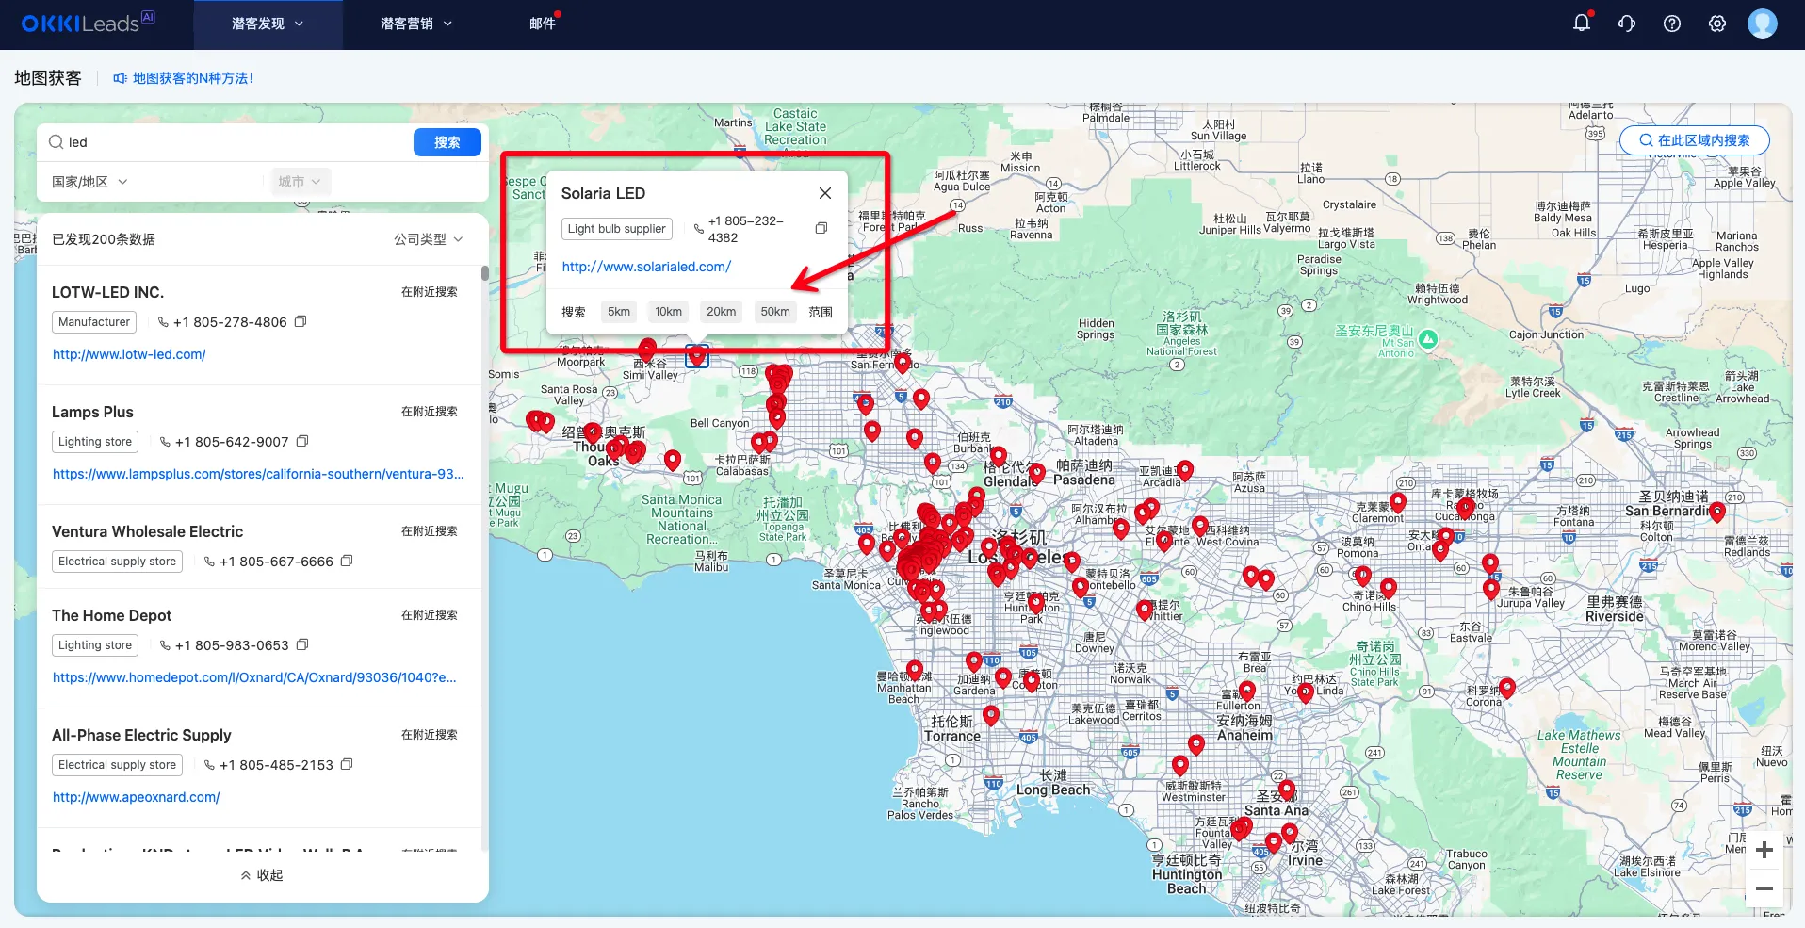Search nearby All-Phase Electric Supply
Image resolution: width=1805 pixels, height=928 pixels.
point(430,735)
